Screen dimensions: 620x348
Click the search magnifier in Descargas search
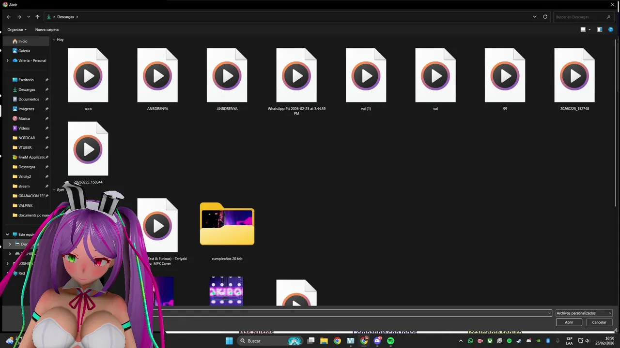pyautogui.click(x=609, y=17)
